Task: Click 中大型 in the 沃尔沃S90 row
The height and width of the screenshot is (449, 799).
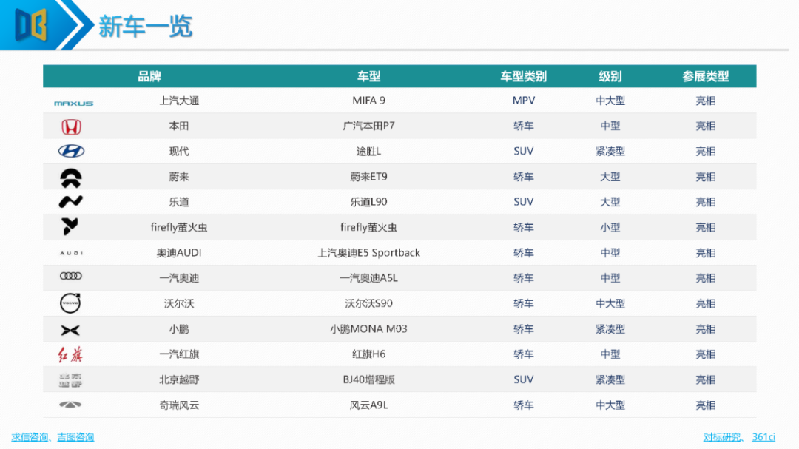Action: (x=610, y=304)
